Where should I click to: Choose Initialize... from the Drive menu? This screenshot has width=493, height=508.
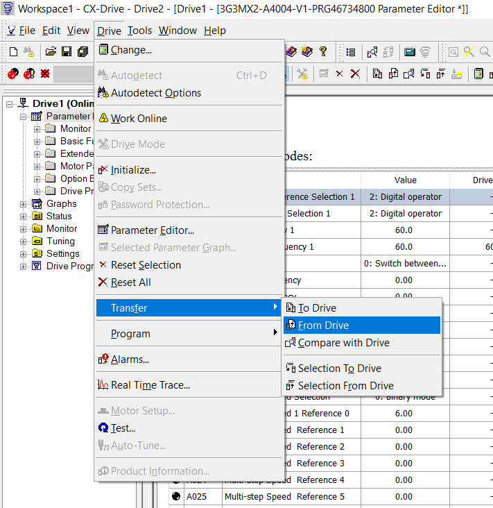click(x=189, y=170)
